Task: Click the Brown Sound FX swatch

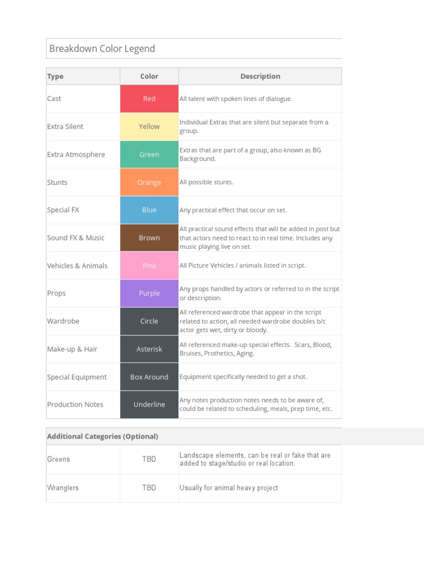Action: [149, 238]
